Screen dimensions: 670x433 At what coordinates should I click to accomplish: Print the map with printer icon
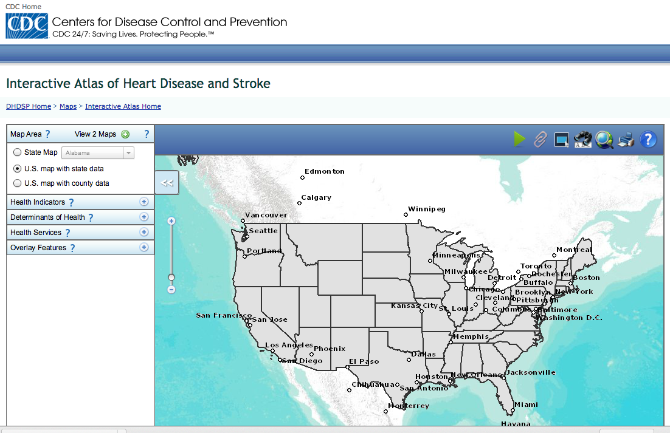coord(626,140)
